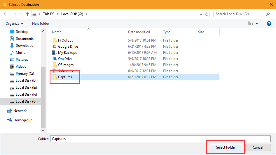Click the drive icon in address bar
This screenshot has width=276, height=155.
[x=34, y=14]
